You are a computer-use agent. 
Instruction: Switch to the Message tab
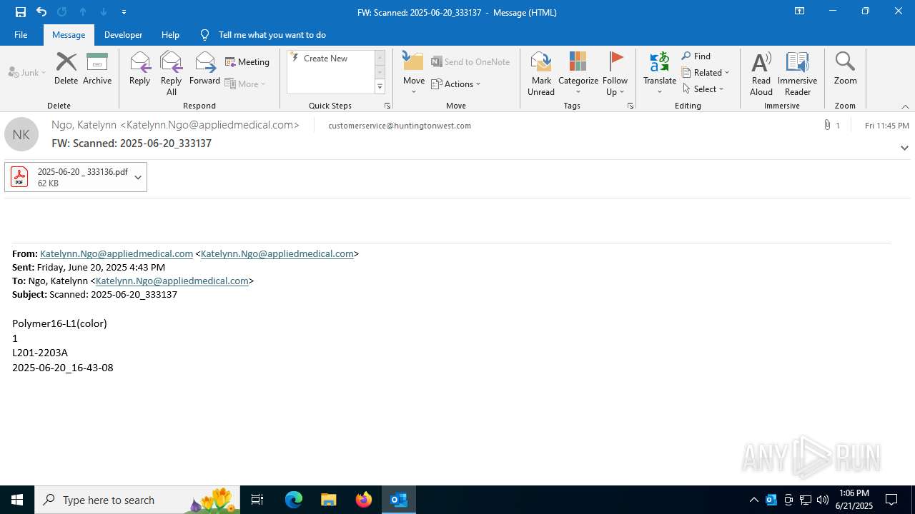coord(69,34)
